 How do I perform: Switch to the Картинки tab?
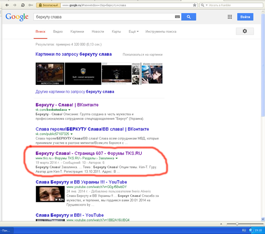[x=77, y=32]
